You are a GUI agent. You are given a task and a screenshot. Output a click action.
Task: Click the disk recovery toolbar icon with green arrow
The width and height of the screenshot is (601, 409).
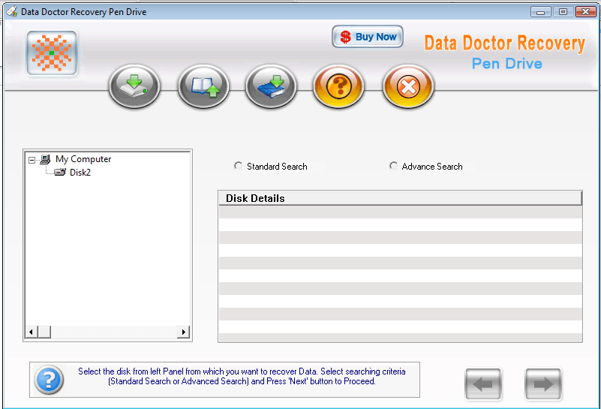(x=134, y=86)
